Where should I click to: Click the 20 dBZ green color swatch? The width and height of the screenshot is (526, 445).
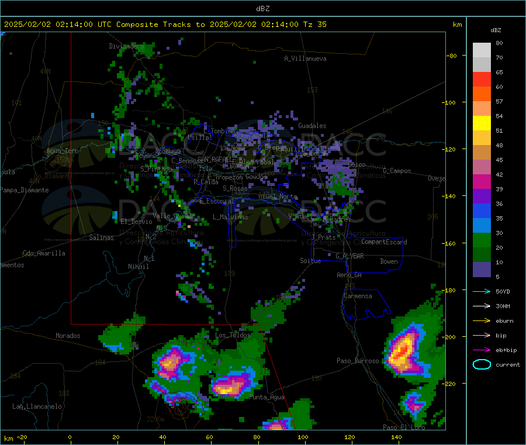[482, 240]
